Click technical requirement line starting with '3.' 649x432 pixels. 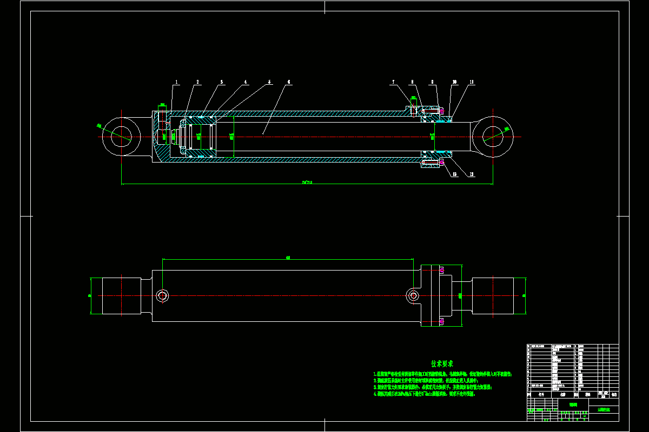pyautogui.click(x=433, y=387)
